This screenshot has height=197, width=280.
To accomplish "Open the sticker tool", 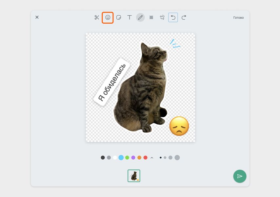I will pos(119,17).
